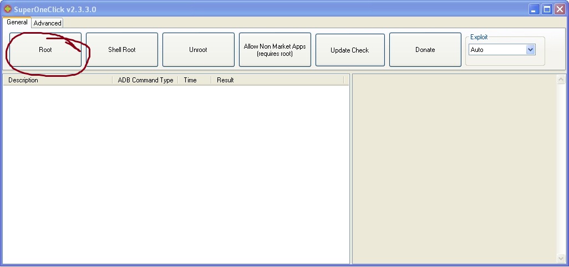Screen dimensions: 569x267
Task: Click ADB Command Type column header
Action: tap(145, 80)
